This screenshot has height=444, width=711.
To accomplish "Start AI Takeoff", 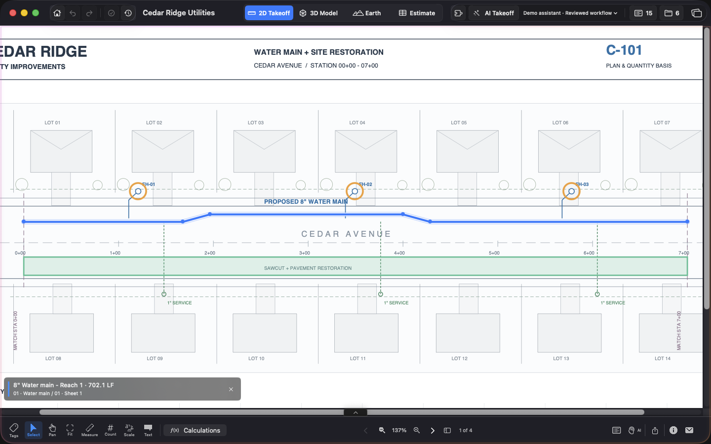I will pyautogui.click(x=493, y=13).
